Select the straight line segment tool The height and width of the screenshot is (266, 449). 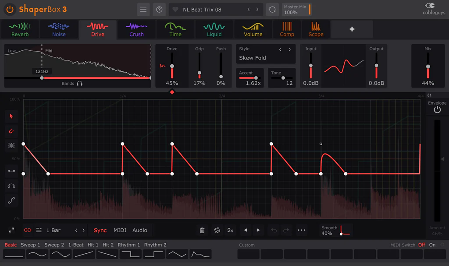tap(11, 171)
